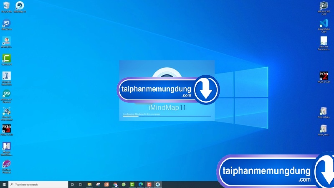This screenshot has height=188, width=334.
Task: Open the Windows Start menu
Action: pos(4,185)
